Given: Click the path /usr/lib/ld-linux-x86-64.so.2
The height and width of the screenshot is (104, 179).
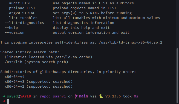Looking at the screenshot, I should [131, 42].
